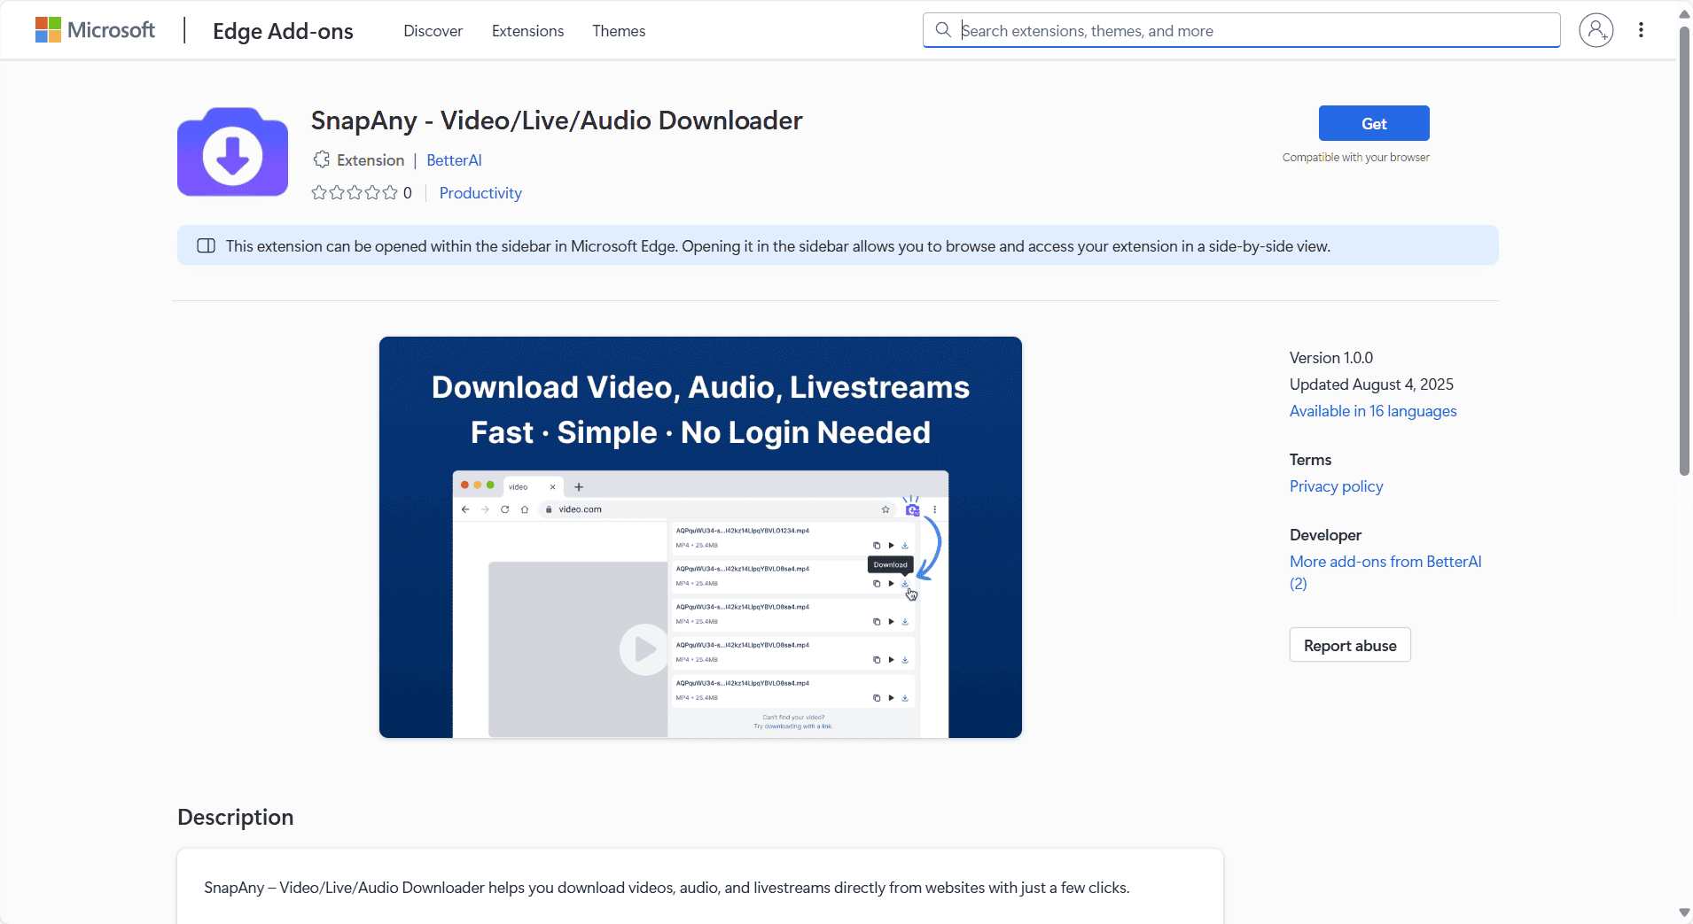Click the sidebar panel icon in banner
The height and width of the screenshot is (924, 1693).
[x=206, y=246]
